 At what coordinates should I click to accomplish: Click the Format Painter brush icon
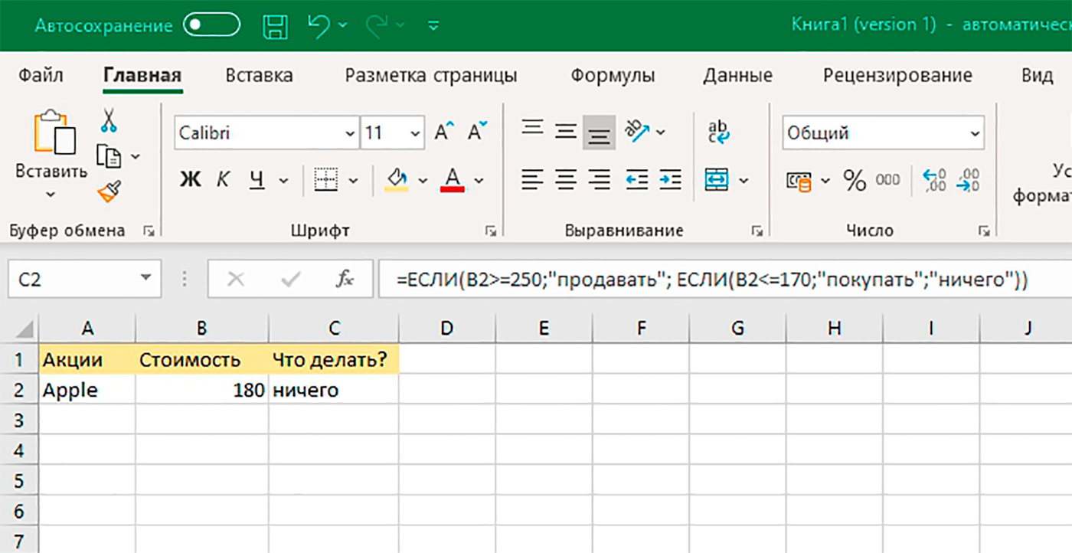click(x=109, y=191)
